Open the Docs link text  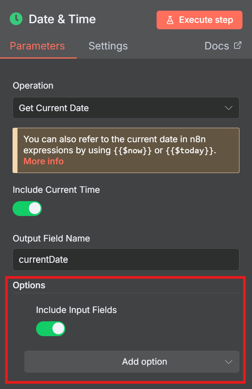click(x=217, y=46)
